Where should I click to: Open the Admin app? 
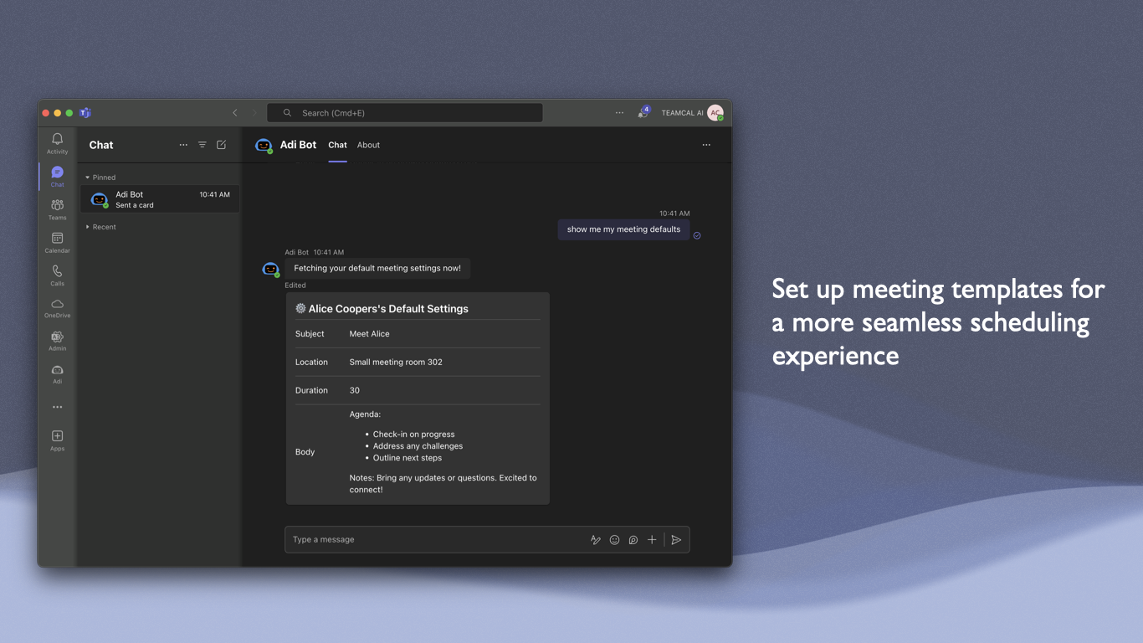tap(57, 341)
